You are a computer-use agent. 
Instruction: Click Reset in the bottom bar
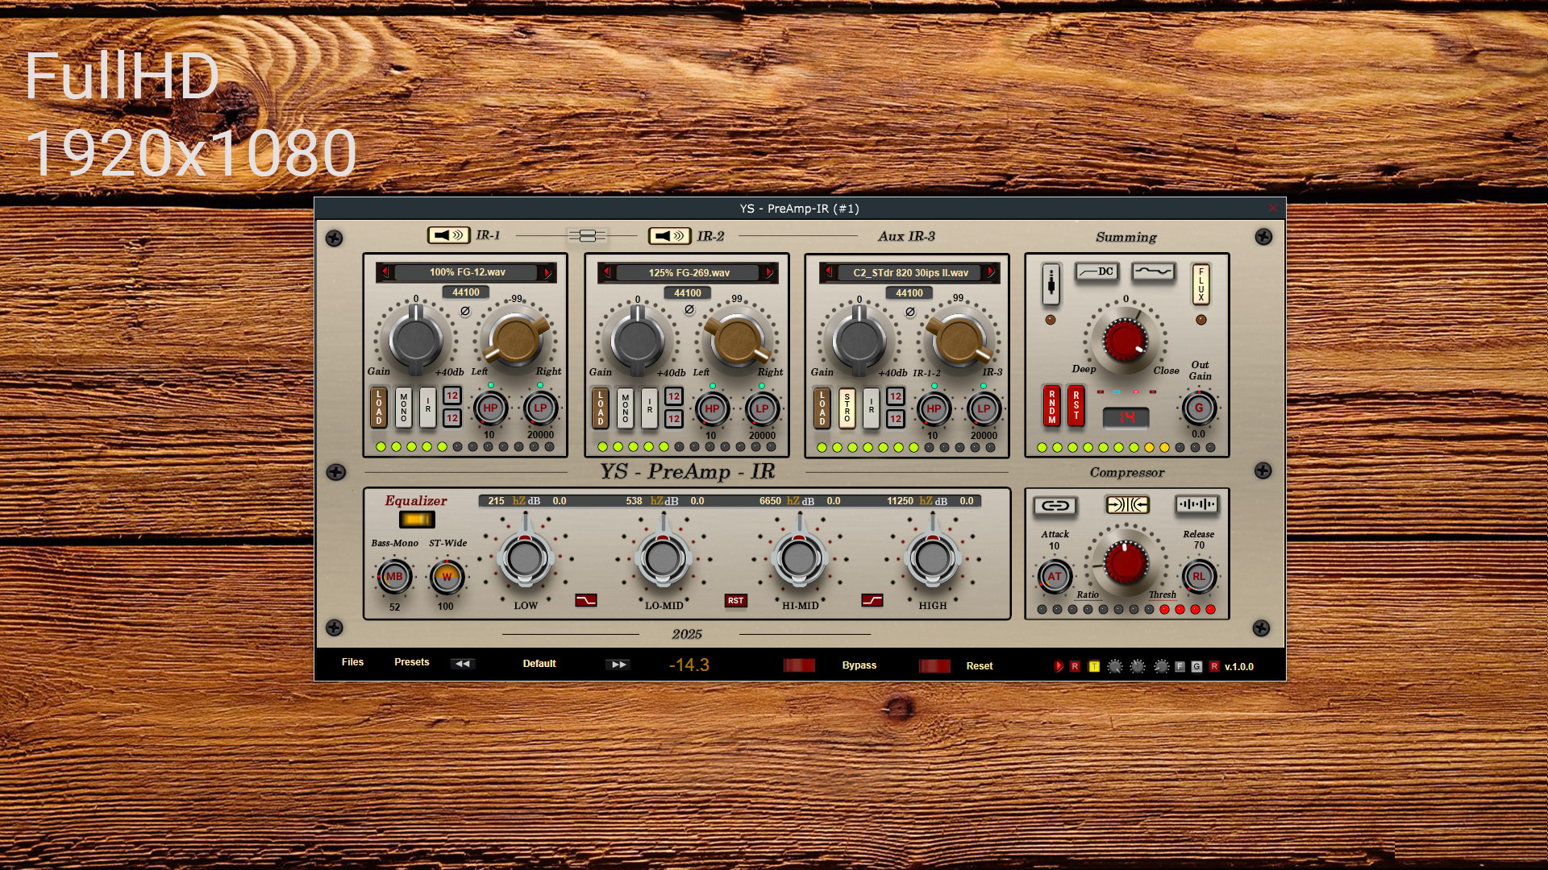(980, 665)
